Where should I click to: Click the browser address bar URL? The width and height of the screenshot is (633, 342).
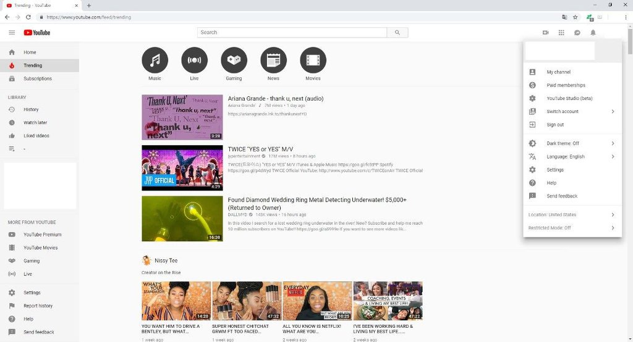(x=89, y=17)
